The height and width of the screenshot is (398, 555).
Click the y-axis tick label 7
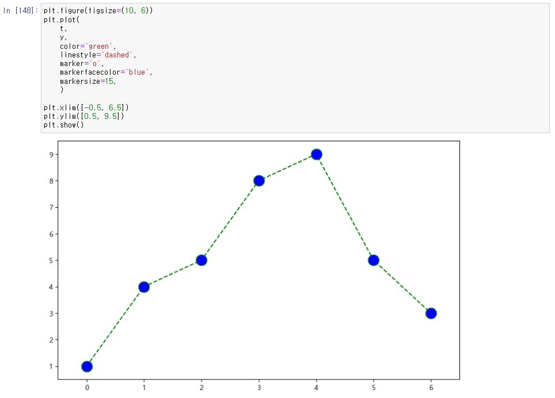pos(52,208)
